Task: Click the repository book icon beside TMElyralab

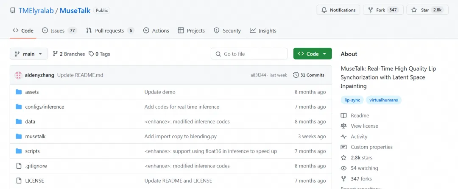Action: click(x=13, y=11)
